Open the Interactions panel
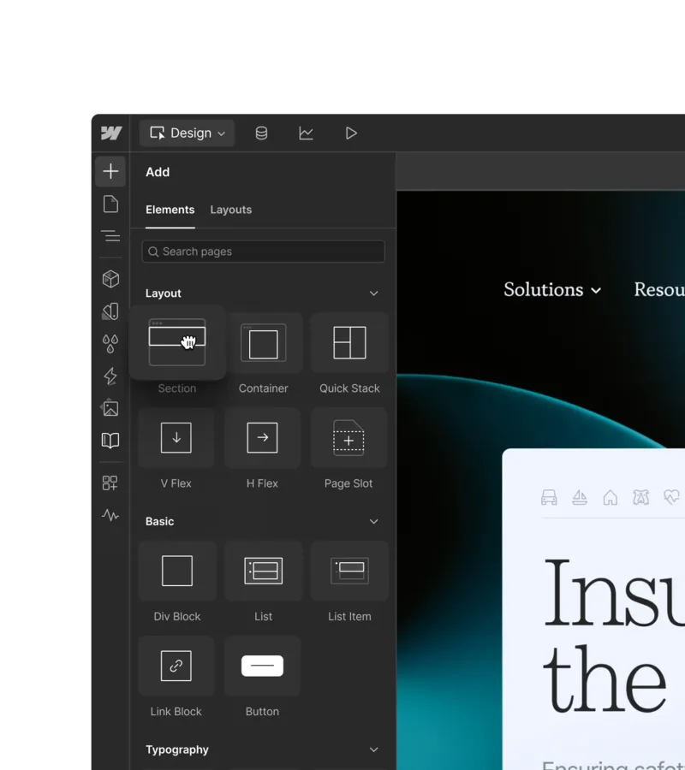This screenshot has width=685, height=770. pyautogui.click(x=110, y=376)
